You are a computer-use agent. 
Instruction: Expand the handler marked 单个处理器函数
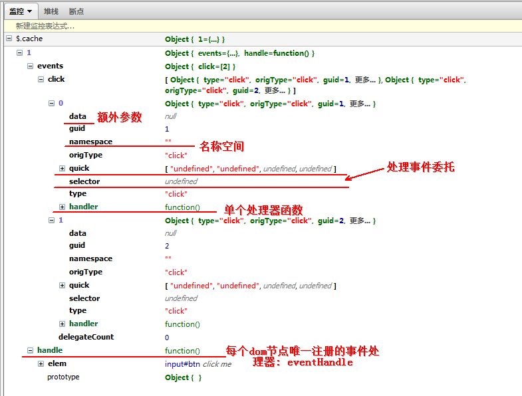pos(63,207)
